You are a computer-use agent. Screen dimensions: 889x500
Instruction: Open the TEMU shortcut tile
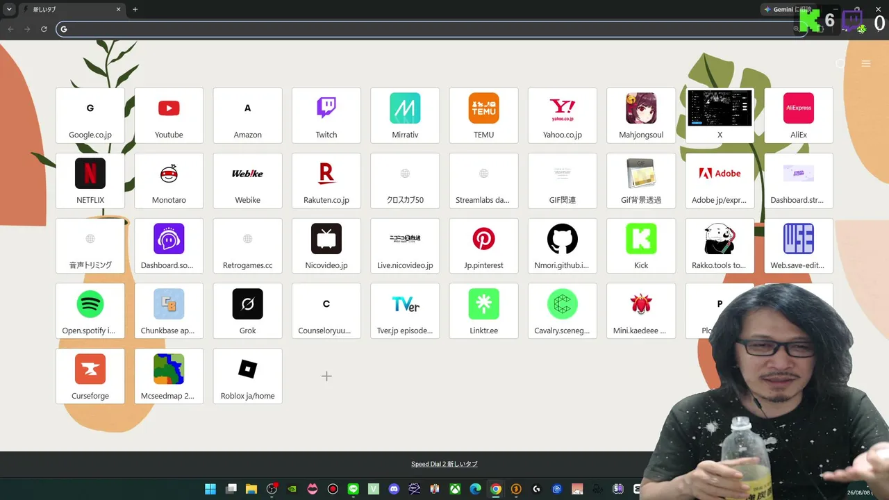484,115
